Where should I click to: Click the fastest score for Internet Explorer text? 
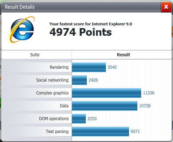click(91, 24)
